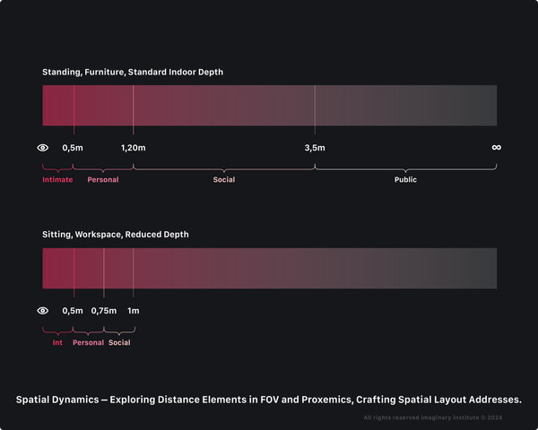
Task: Click the eye icon under the Sitting bar
Action: coord(42,311)
